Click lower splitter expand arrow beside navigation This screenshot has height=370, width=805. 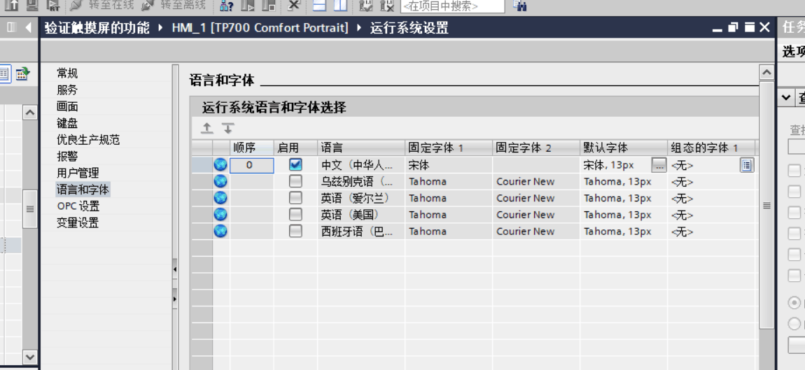(x=174, y=299)
